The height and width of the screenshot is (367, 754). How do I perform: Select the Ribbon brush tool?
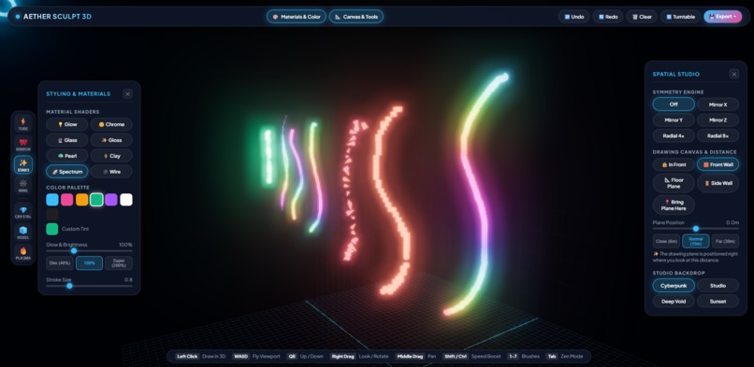point(23,145)
